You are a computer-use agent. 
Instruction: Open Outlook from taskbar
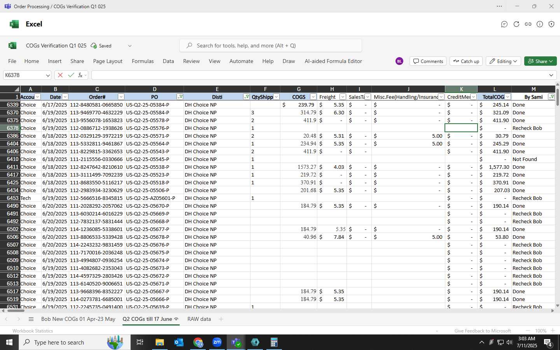point(178,342)
